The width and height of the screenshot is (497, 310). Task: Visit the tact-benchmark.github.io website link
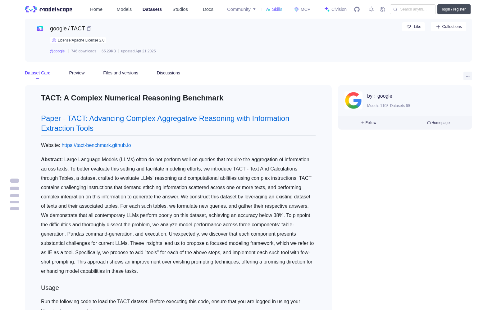[96, 145]
